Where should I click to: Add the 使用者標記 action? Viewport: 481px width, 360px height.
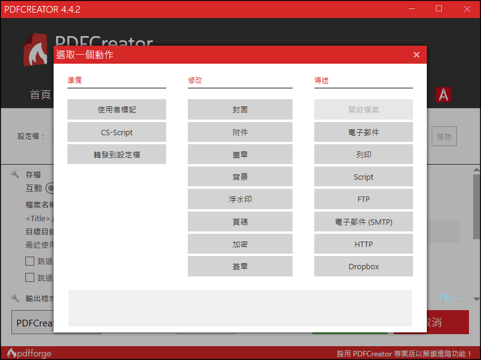117,109
